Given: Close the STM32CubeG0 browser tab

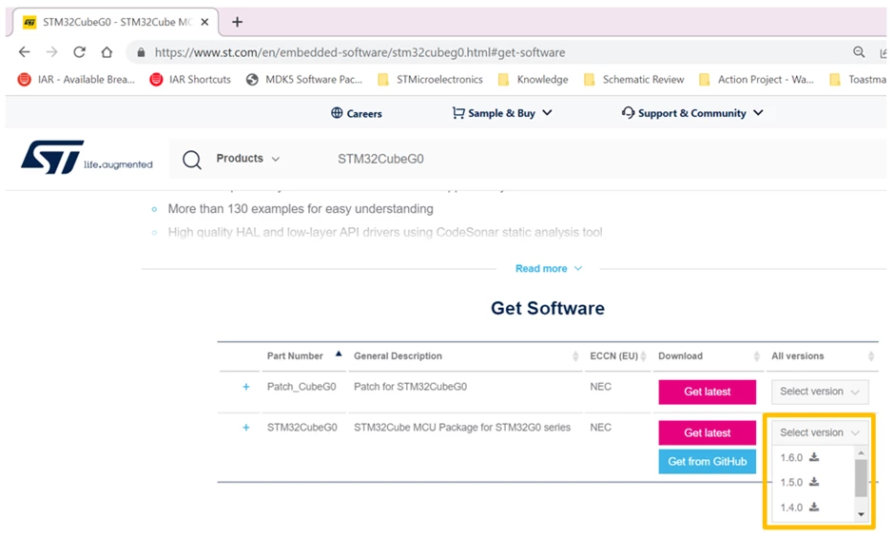Looking at the screenshot, I should (x=204, y=22).
